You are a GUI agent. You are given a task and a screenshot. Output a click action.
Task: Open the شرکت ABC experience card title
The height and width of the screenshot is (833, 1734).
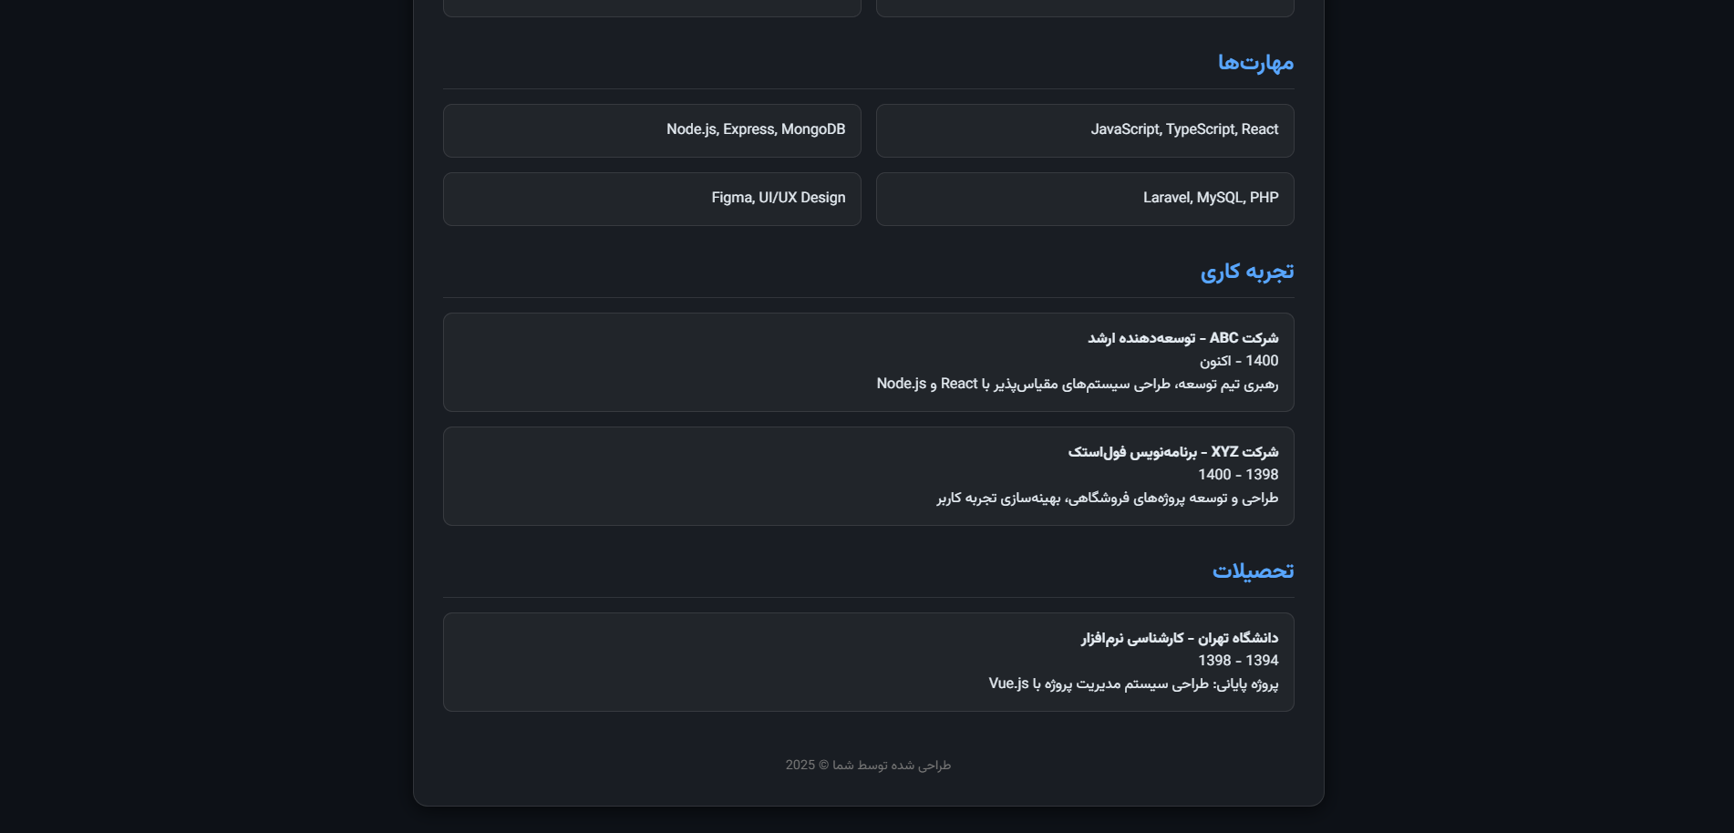pos(1182,338)
